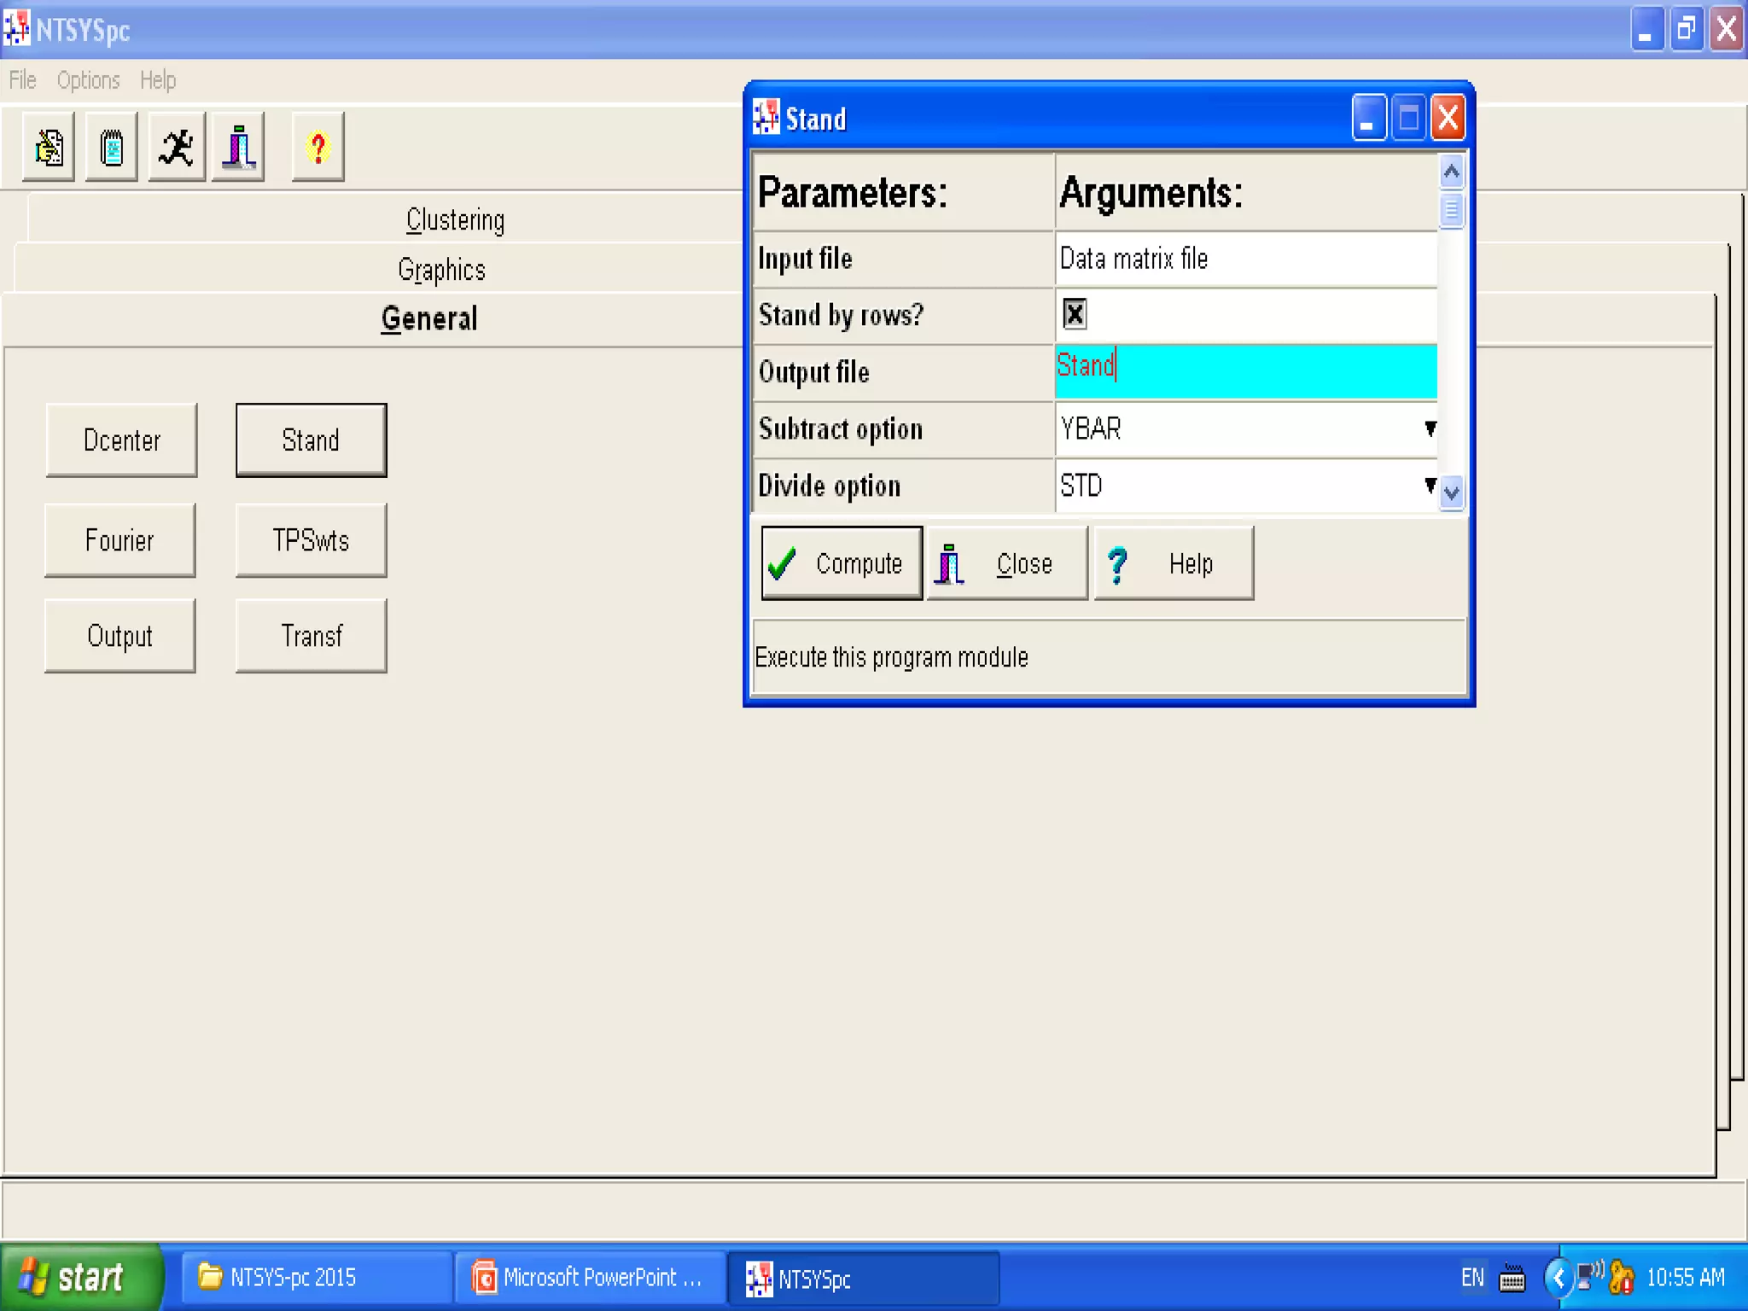Click the Transf module button
This screenshot has height=1311, width=1748.
pyautogui.click(x=311, y=636)
